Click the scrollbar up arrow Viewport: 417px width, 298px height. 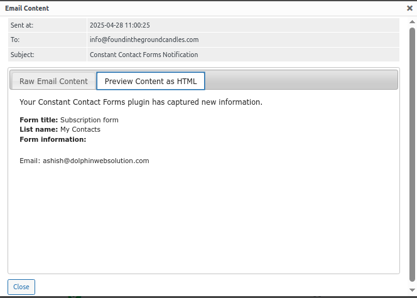(x=412, y=22)
